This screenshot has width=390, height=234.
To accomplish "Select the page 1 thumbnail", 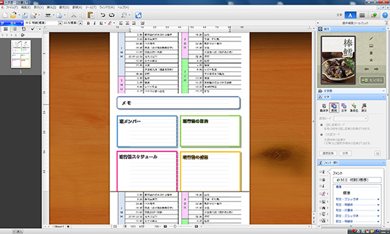I will tap(21, 54).
